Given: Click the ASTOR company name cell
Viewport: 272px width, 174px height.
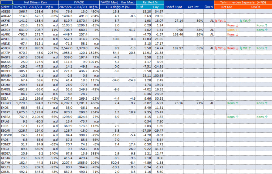Looking at the screenshot, I should click(x=6, y=48).
